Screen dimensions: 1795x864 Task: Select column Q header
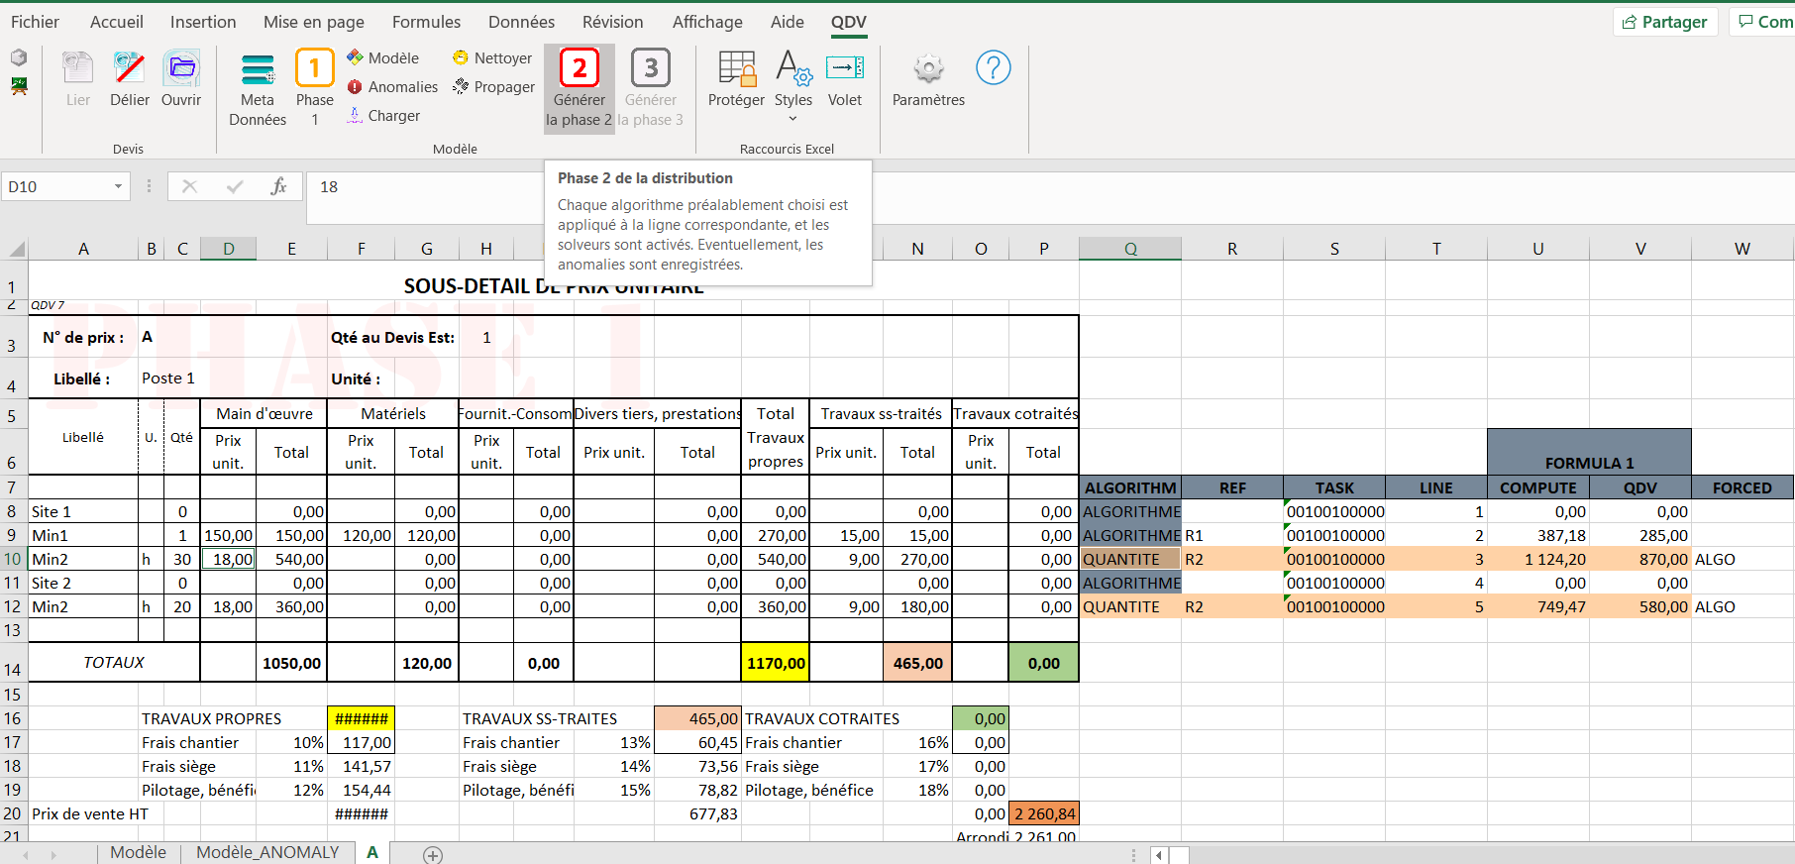point(1130,249)
